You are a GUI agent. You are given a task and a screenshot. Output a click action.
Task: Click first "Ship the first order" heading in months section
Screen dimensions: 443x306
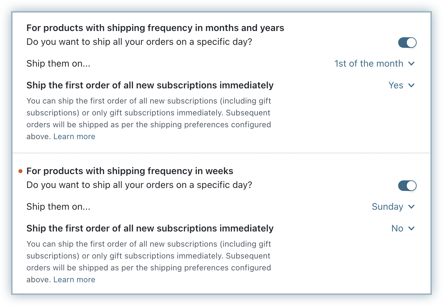point(150,85)
